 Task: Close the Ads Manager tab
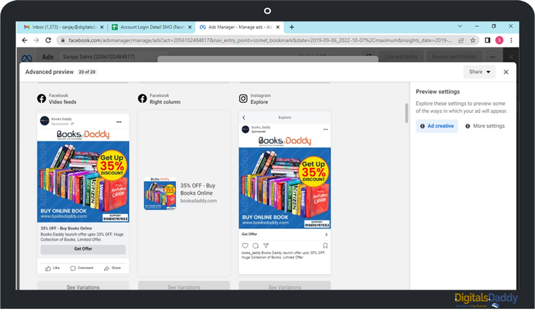point(278,27)
